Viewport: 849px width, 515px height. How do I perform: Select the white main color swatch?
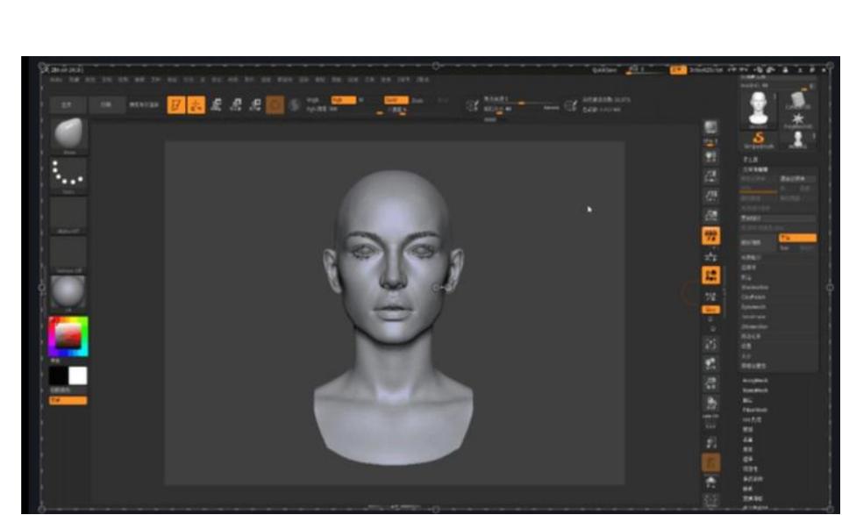click(x=77, y=376)
